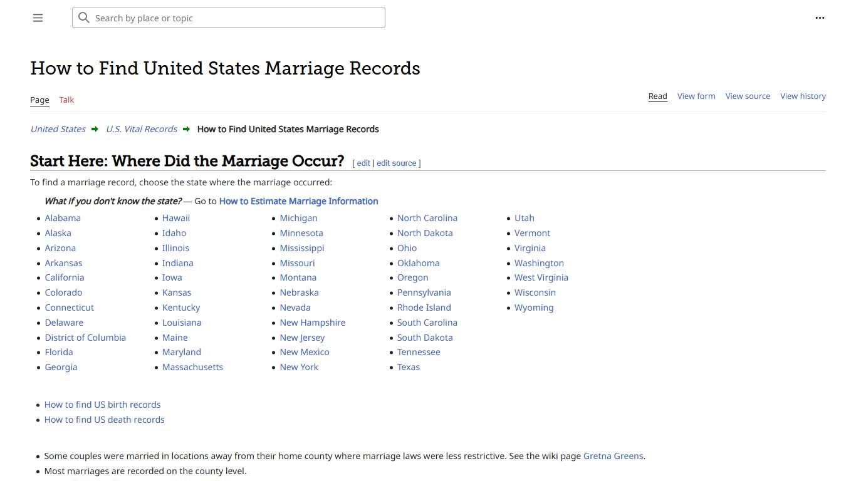Open the United States breadcrumb link
Viewport: 856px width, 481px height.
pyautogui.click(x=58, y=129)
